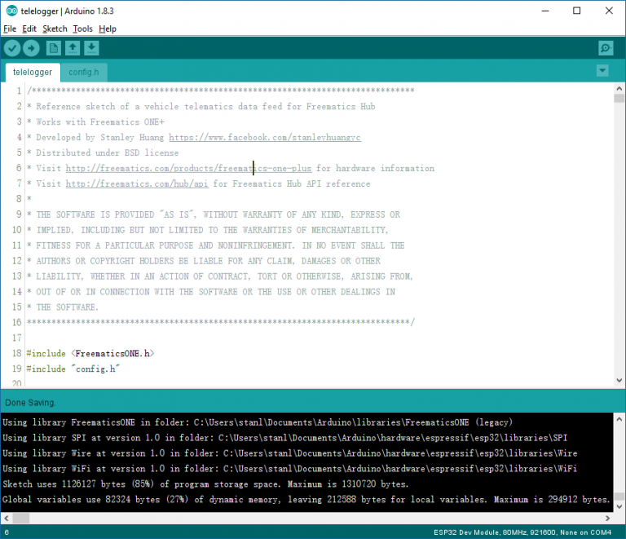Save sketch using the Save icon
This screenshot has height=539, width=626.
[91, 48]
